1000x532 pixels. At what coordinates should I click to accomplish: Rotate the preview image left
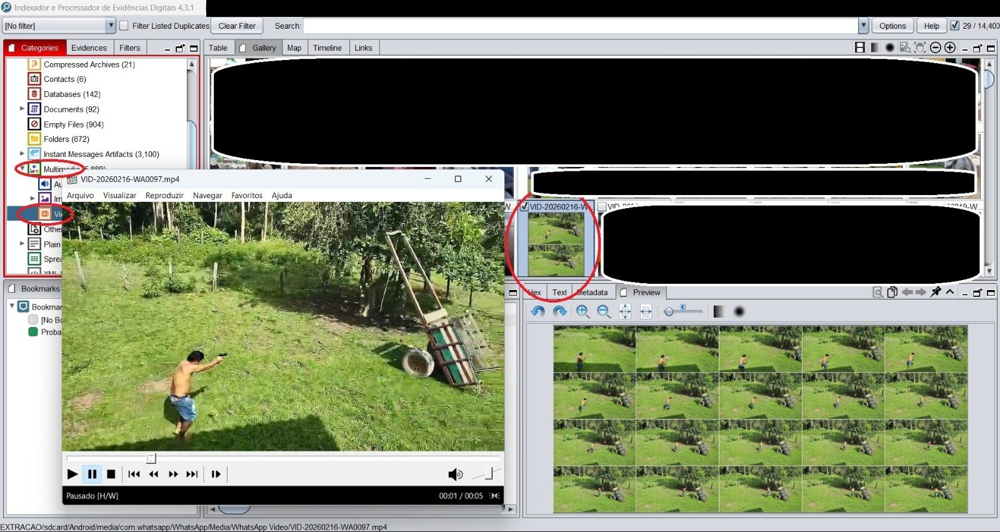[x=538, y=311]
